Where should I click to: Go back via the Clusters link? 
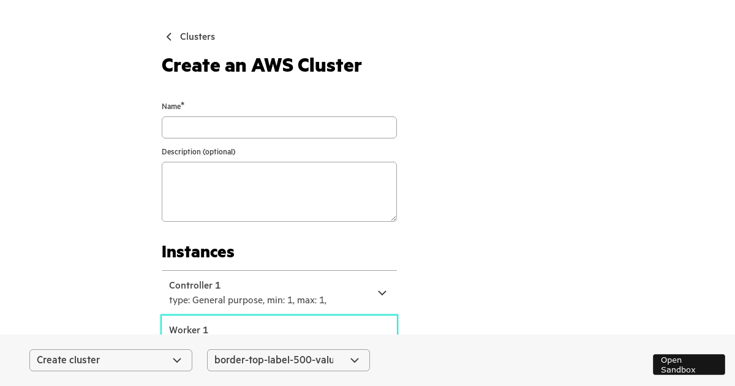point(197,37)
